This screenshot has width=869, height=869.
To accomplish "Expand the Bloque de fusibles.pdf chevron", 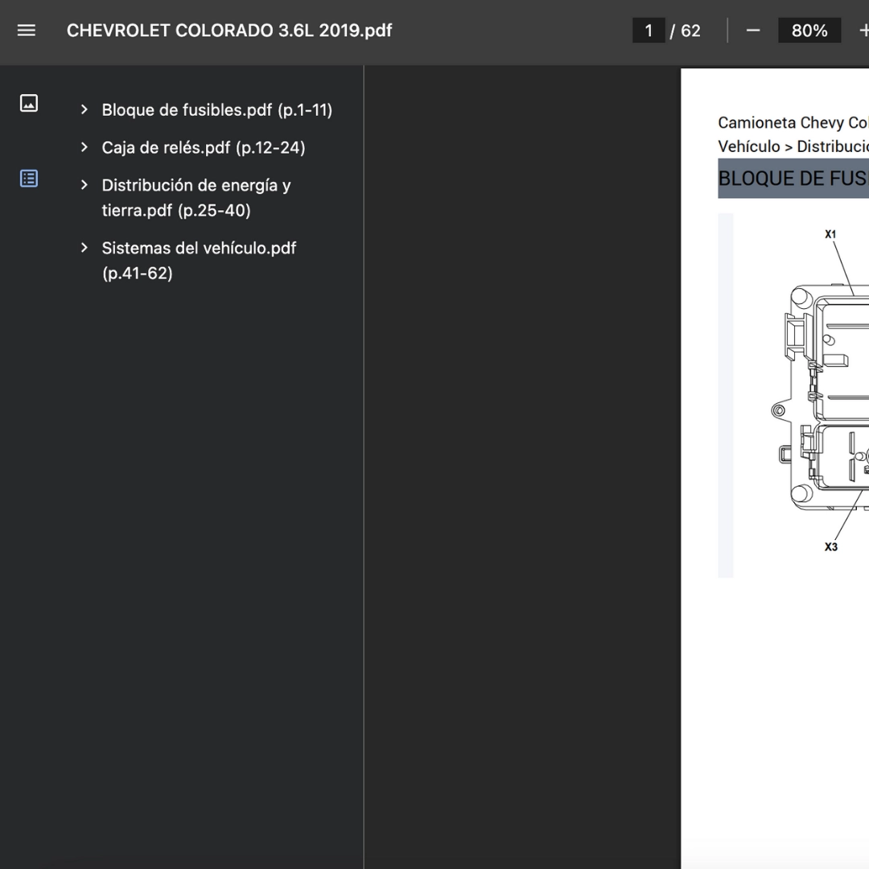I will coord(84,110).
